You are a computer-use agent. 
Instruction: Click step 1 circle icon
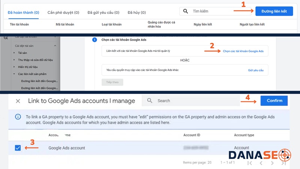(x=94, y=40)
